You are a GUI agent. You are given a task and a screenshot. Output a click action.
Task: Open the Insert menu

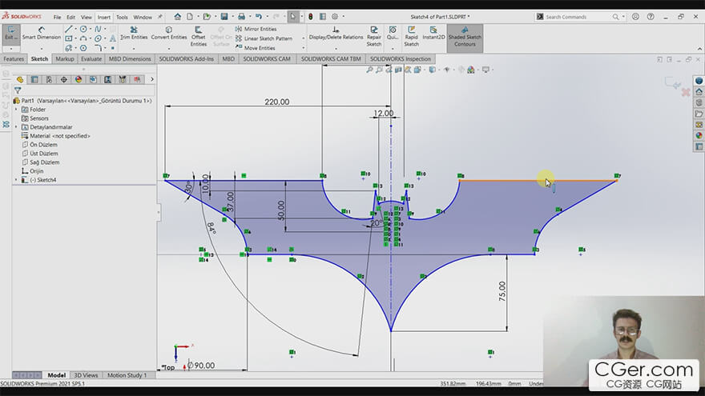[x=104, y=17]
